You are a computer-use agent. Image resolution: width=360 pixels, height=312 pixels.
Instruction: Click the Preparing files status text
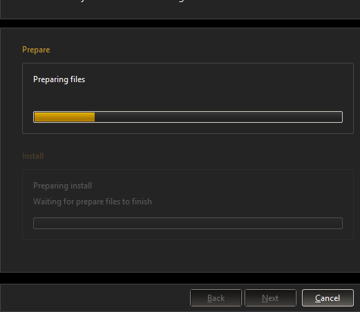pos(59,79)
